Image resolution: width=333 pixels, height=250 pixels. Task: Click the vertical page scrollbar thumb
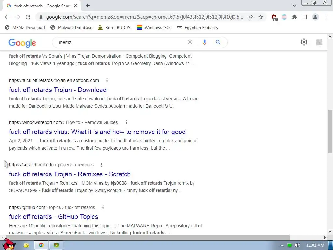click(330, 131)
